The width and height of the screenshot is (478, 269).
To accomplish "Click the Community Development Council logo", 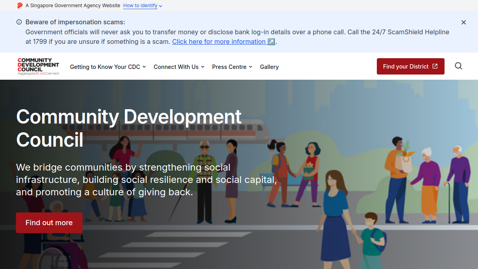I will click(x=38, y=67).
